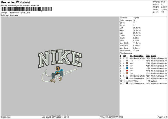The width and height of the screenshot is (168, 119).
Task: Select stitch count 2942 in stop 10
Action: point(130,81)
